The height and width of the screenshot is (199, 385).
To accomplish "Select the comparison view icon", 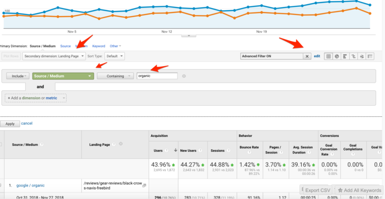I will click(353, 56).
